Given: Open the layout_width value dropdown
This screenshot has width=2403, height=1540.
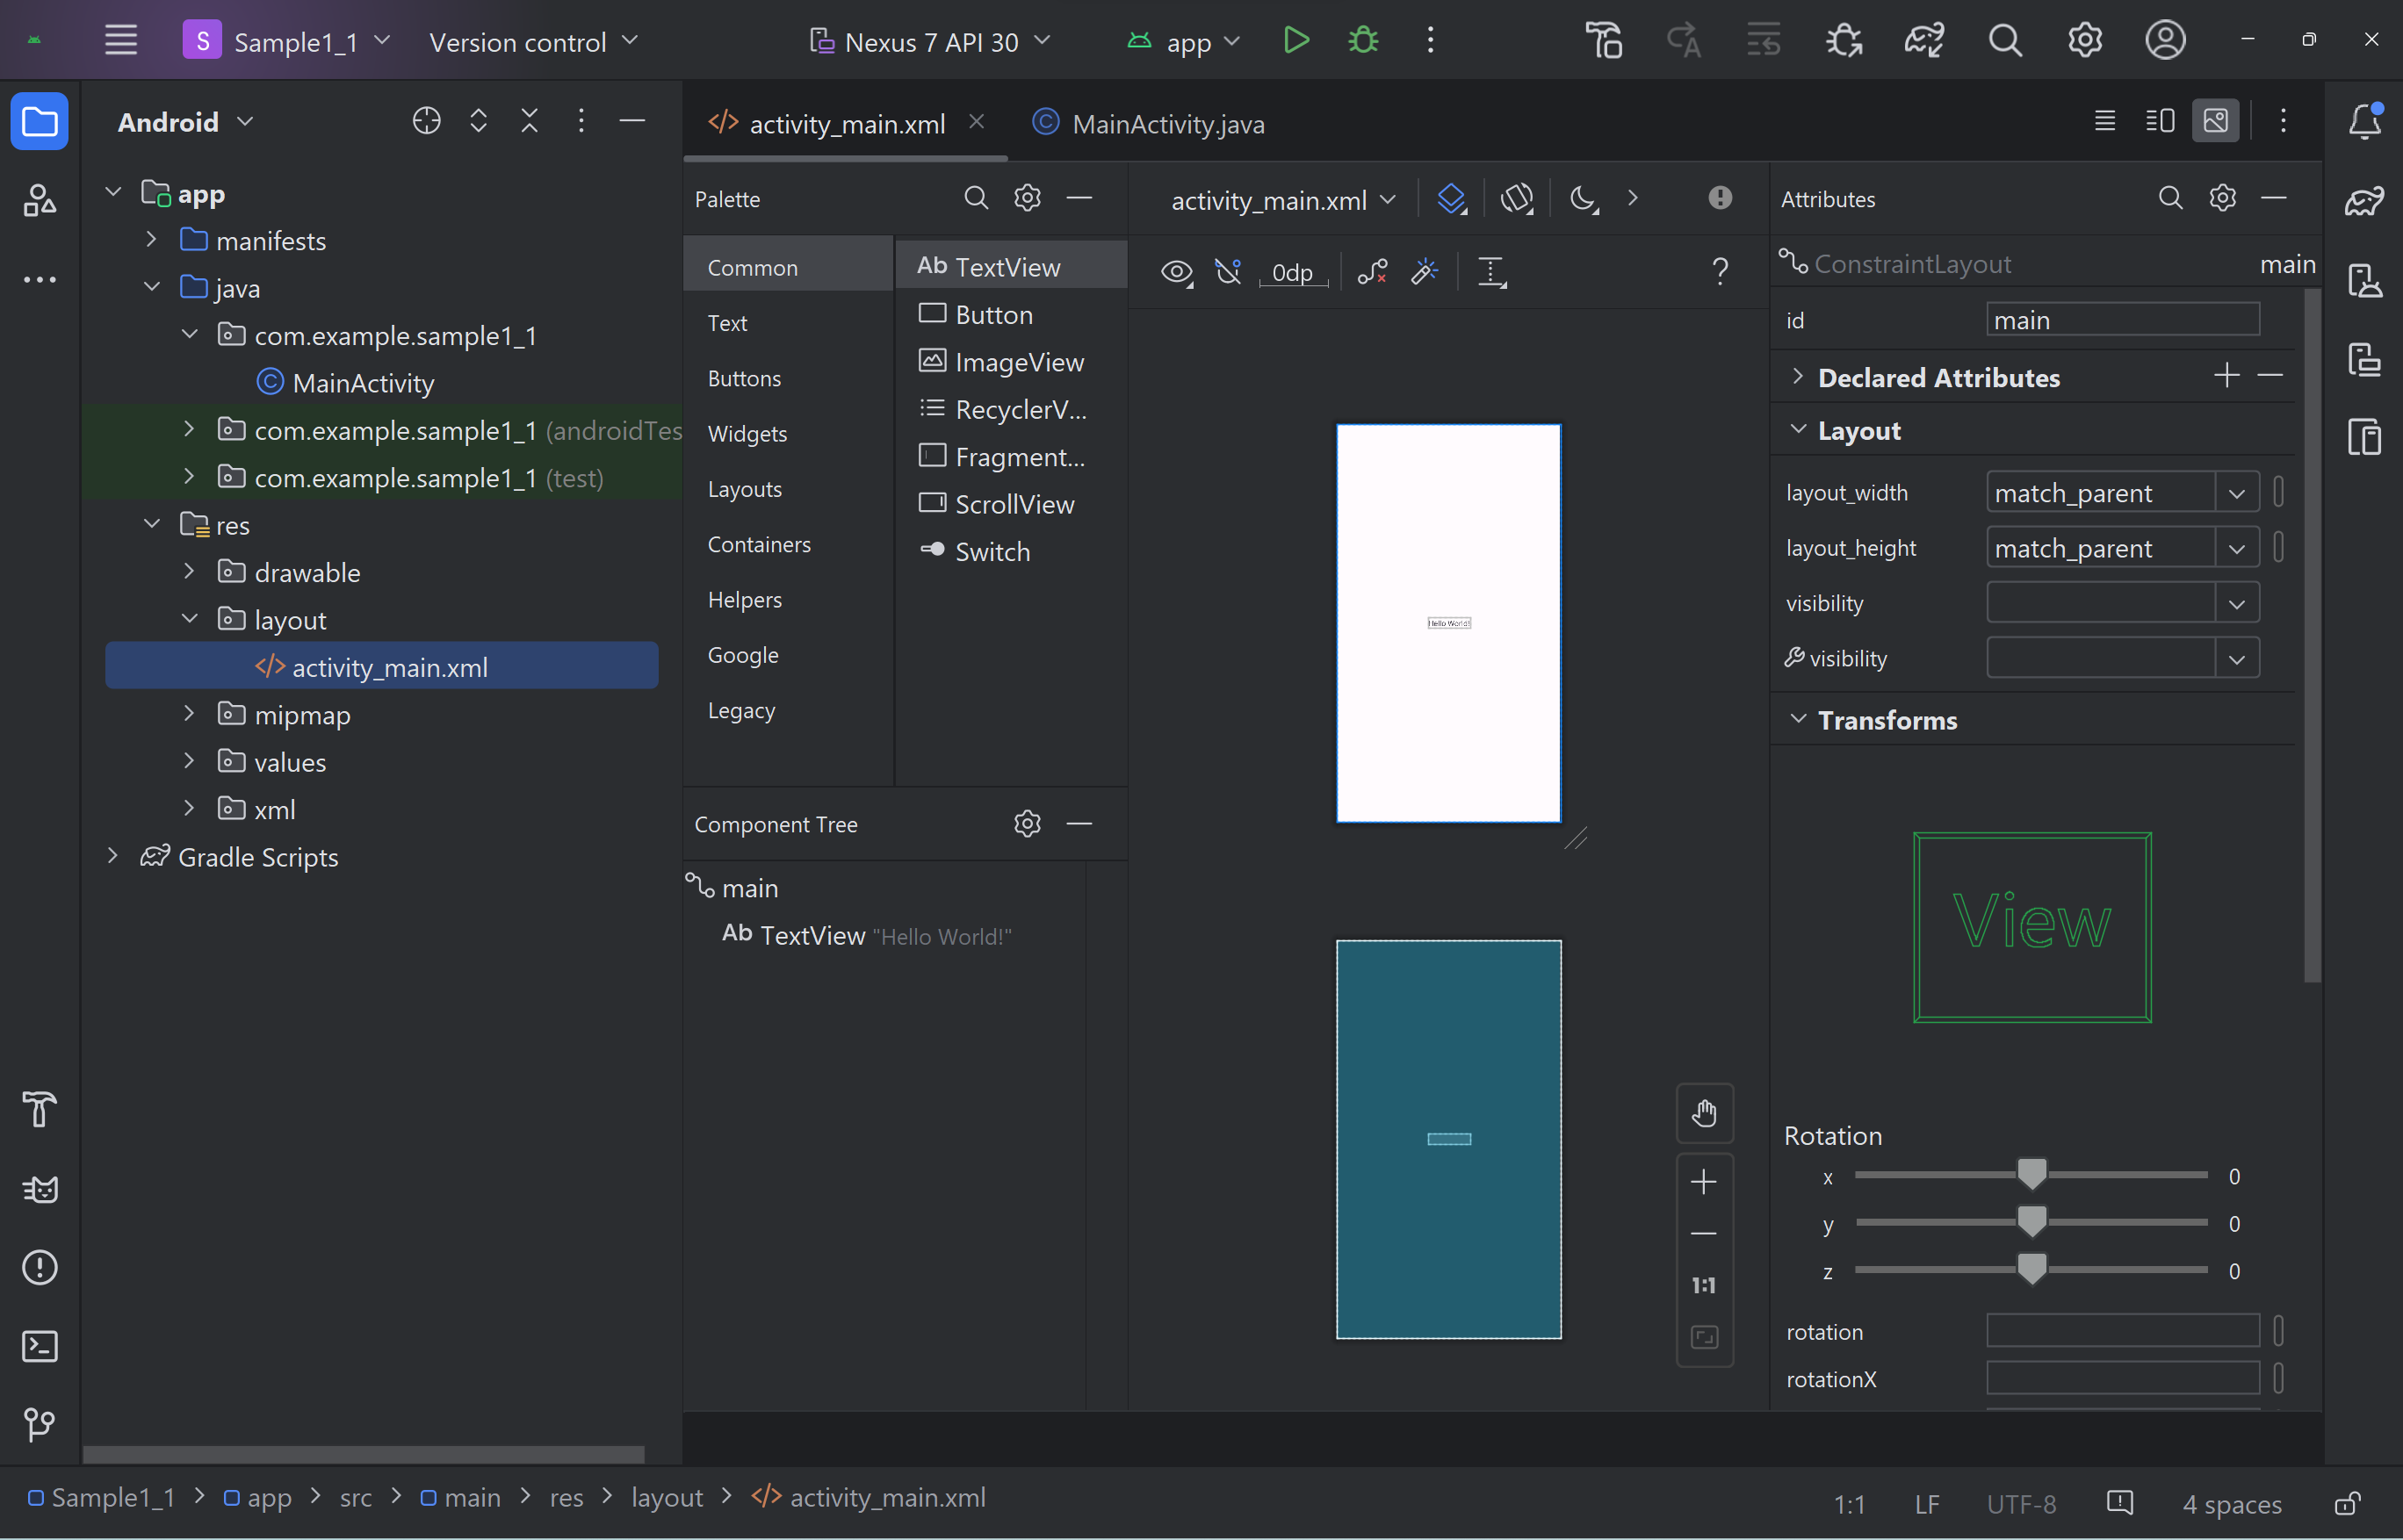Looking at the screenshot, I should 2237,493.
